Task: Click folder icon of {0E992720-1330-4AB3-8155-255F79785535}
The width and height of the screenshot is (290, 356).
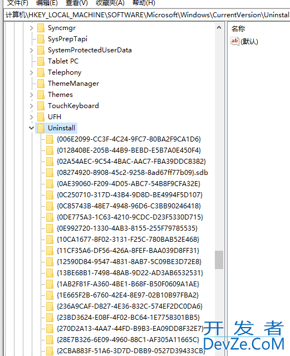Action: click(50, 228)
